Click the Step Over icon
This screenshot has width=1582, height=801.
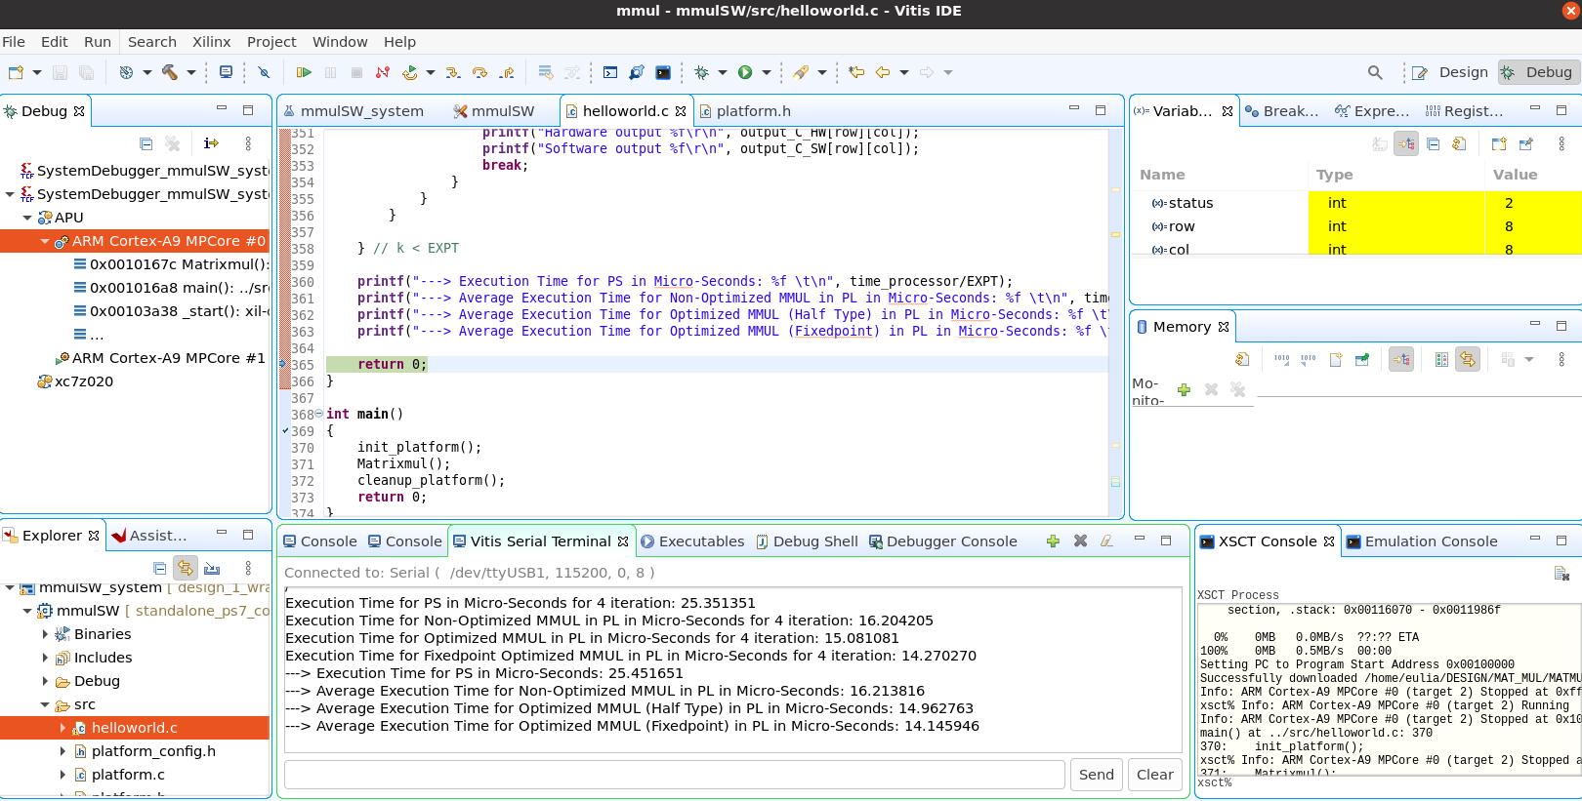pyautogui.click(x=479, y=72)
